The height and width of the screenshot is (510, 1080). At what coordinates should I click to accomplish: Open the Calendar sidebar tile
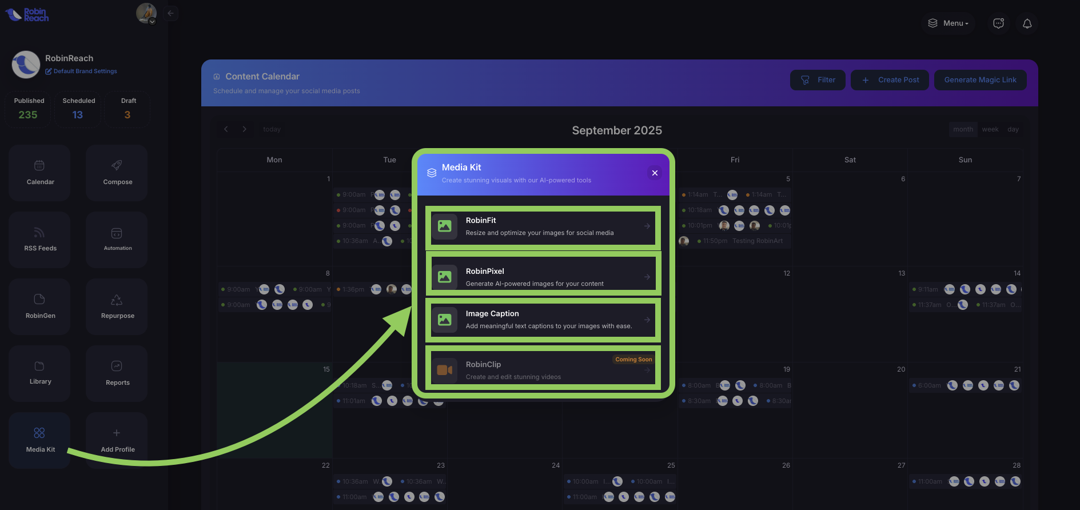coord(39,173)
